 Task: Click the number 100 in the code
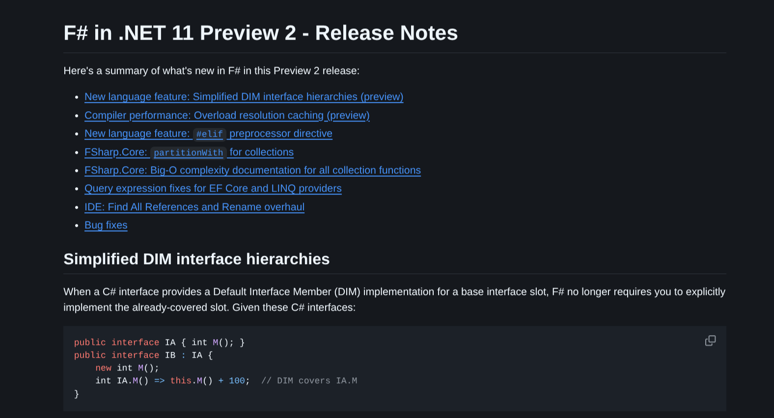pyautogui.click(x=237, y=381)
